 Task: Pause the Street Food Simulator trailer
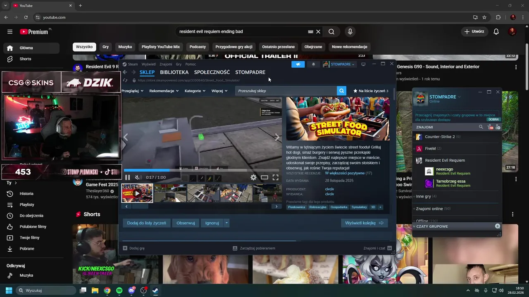pos(127,177)
